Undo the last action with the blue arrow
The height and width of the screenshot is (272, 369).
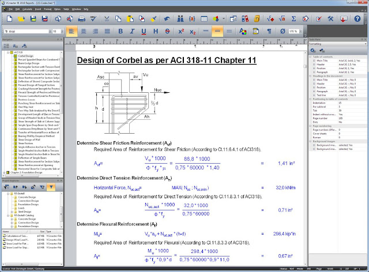point(167,18)
